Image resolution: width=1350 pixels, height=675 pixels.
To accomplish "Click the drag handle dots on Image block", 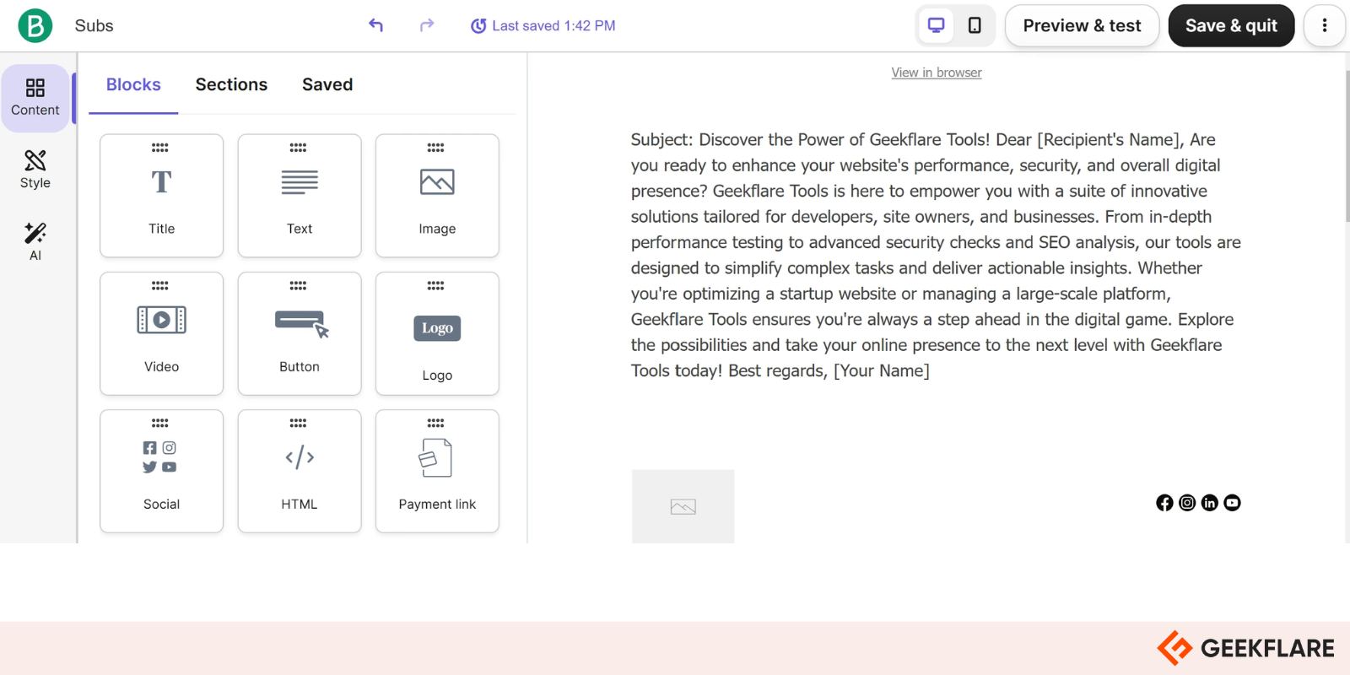I will (435, 148).
